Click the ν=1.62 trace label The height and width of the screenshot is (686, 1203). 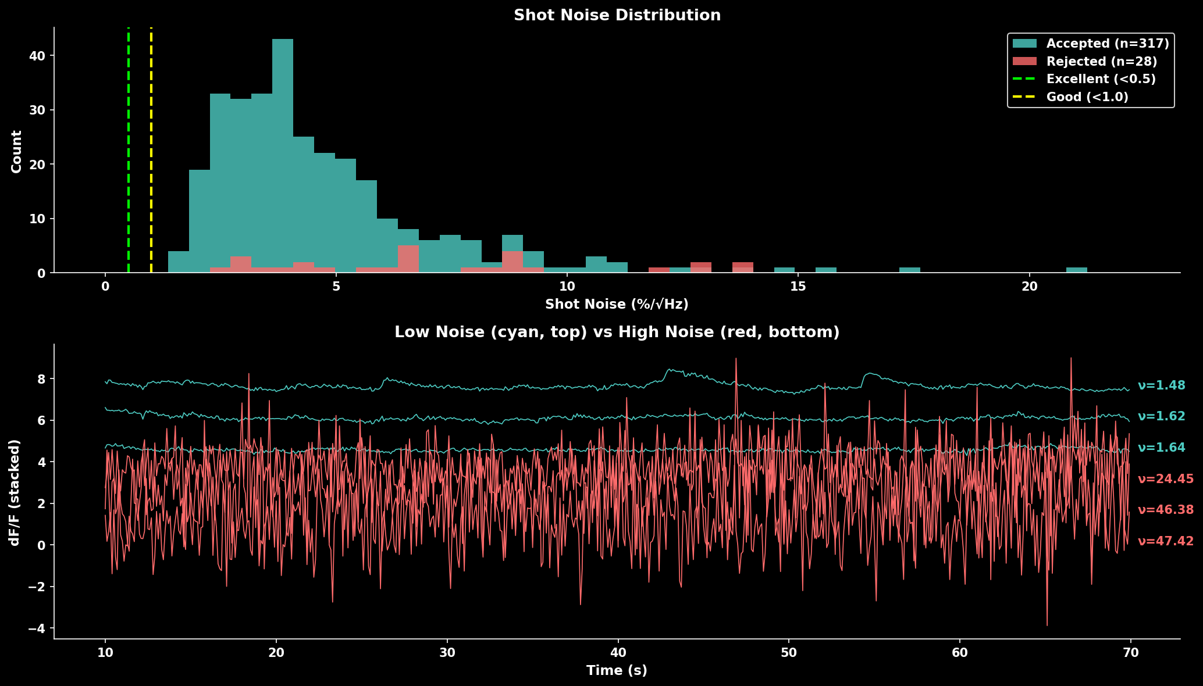pos(1161,416)
